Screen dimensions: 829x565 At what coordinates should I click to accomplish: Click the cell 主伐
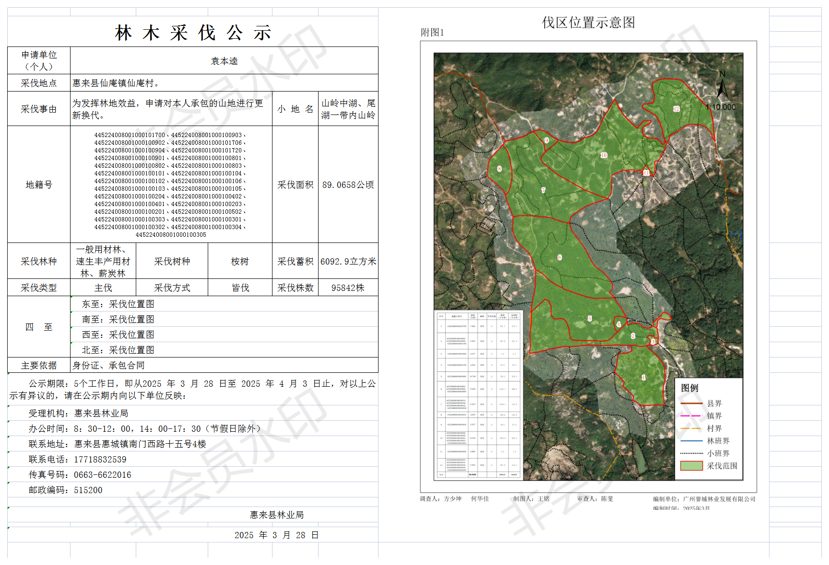[103, 288]
